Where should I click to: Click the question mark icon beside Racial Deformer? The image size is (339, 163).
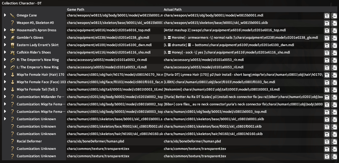12,141
